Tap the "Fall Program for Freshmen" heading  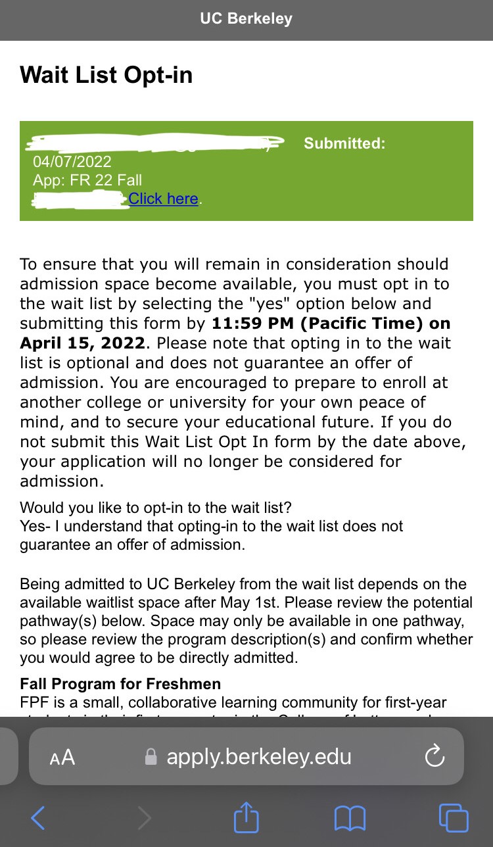120,684
